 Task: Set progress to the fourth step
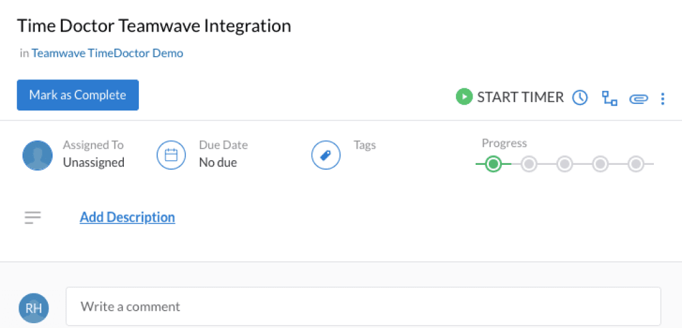coord(600,164)
